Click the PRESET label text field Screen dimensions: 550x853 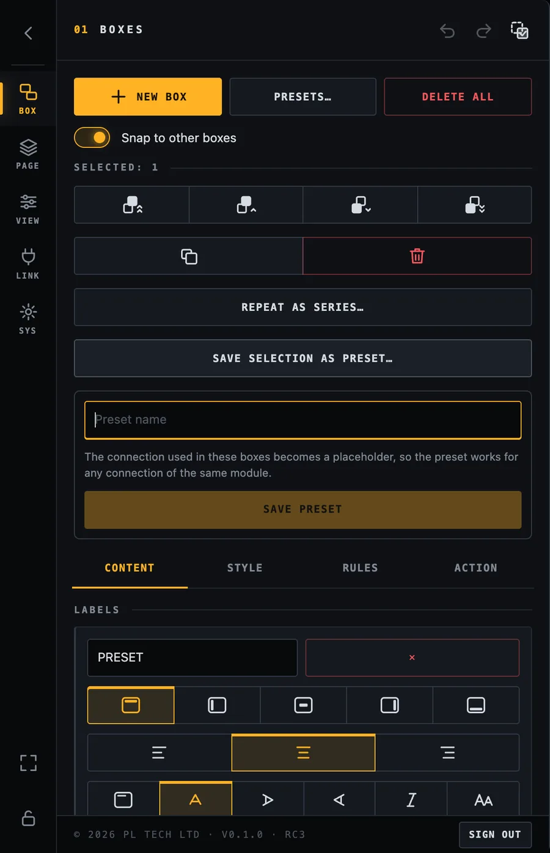pos(193,657)
